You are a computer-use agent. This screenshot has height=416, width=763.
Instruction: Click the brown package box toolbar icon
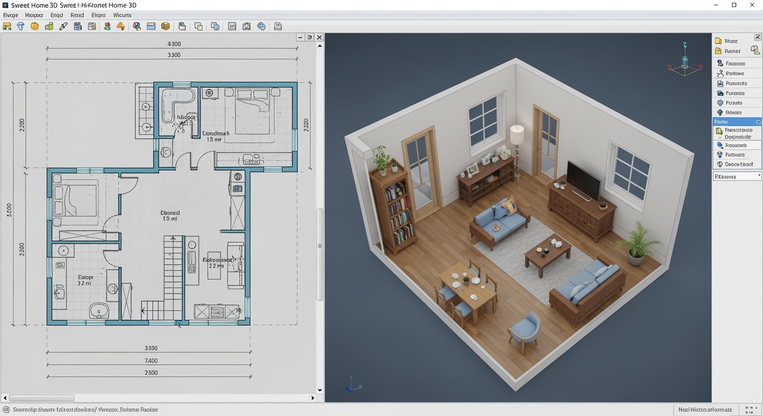(x=165, y=26)
